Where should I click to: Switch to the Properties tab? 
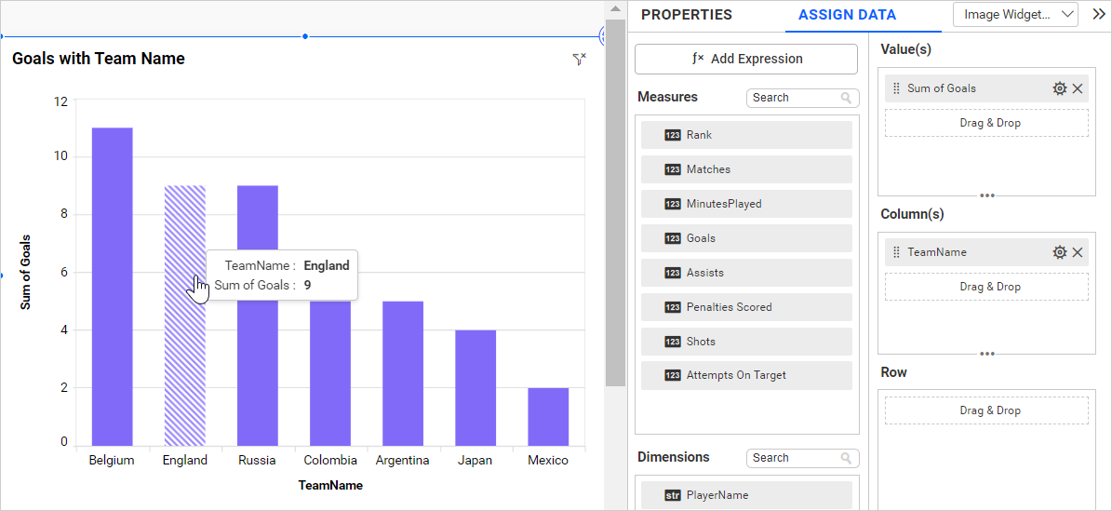687,15
